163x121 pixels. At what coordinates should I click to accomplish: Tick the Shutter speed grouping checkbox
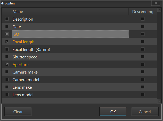click(7, 57)
